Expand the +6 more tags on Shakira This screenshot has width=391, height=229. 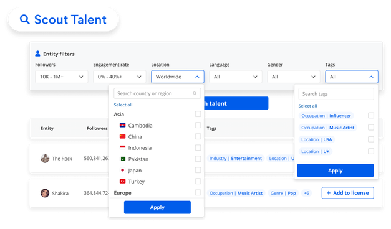pyautogui.click(x=306, y=193)
